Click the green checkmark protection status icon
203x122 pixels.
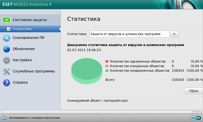7,20
